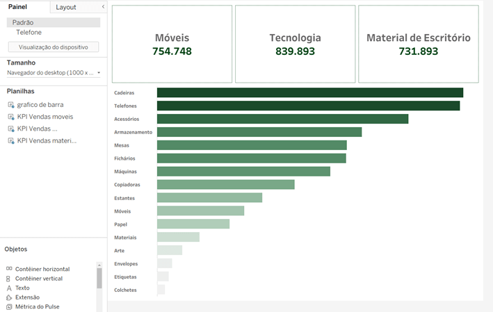Open the Painel tab
The width and height of the screenshot is (493, 312).
pos(17,7)
